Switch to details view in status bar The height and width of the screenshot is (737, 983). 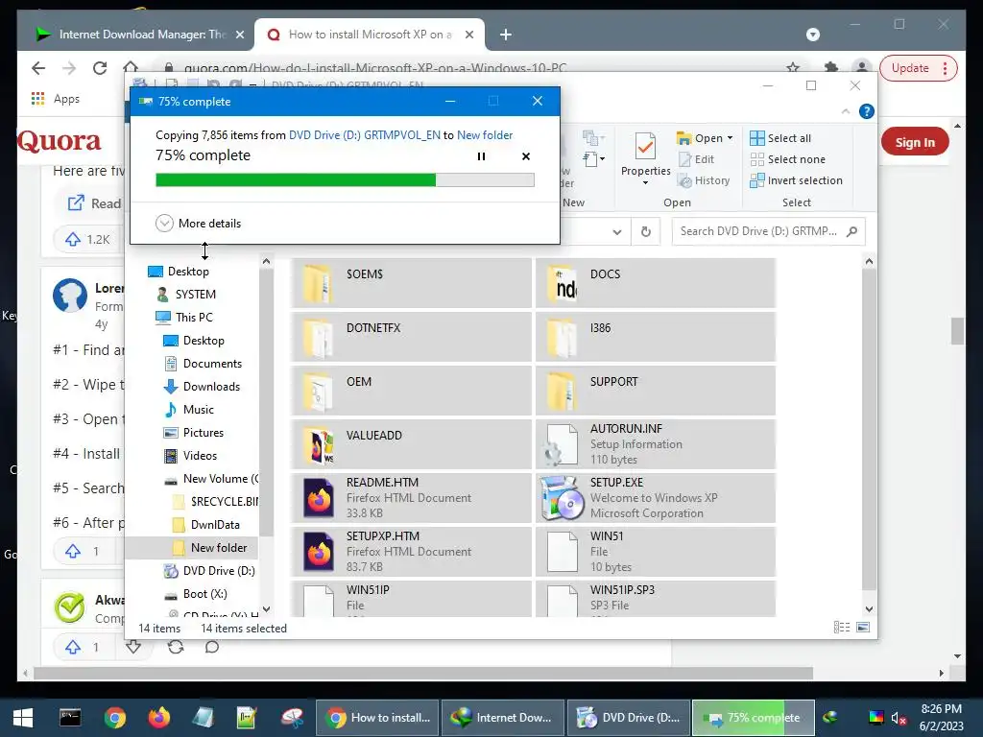point(842,628)
